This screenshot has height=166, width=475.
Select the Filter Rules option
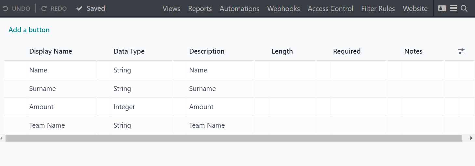[x=378, y=9]
